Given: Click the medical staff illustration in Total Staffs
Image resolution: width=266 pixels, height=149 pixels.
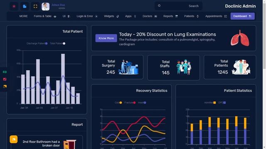Looking at the screenshot, I should coord(184,67).
